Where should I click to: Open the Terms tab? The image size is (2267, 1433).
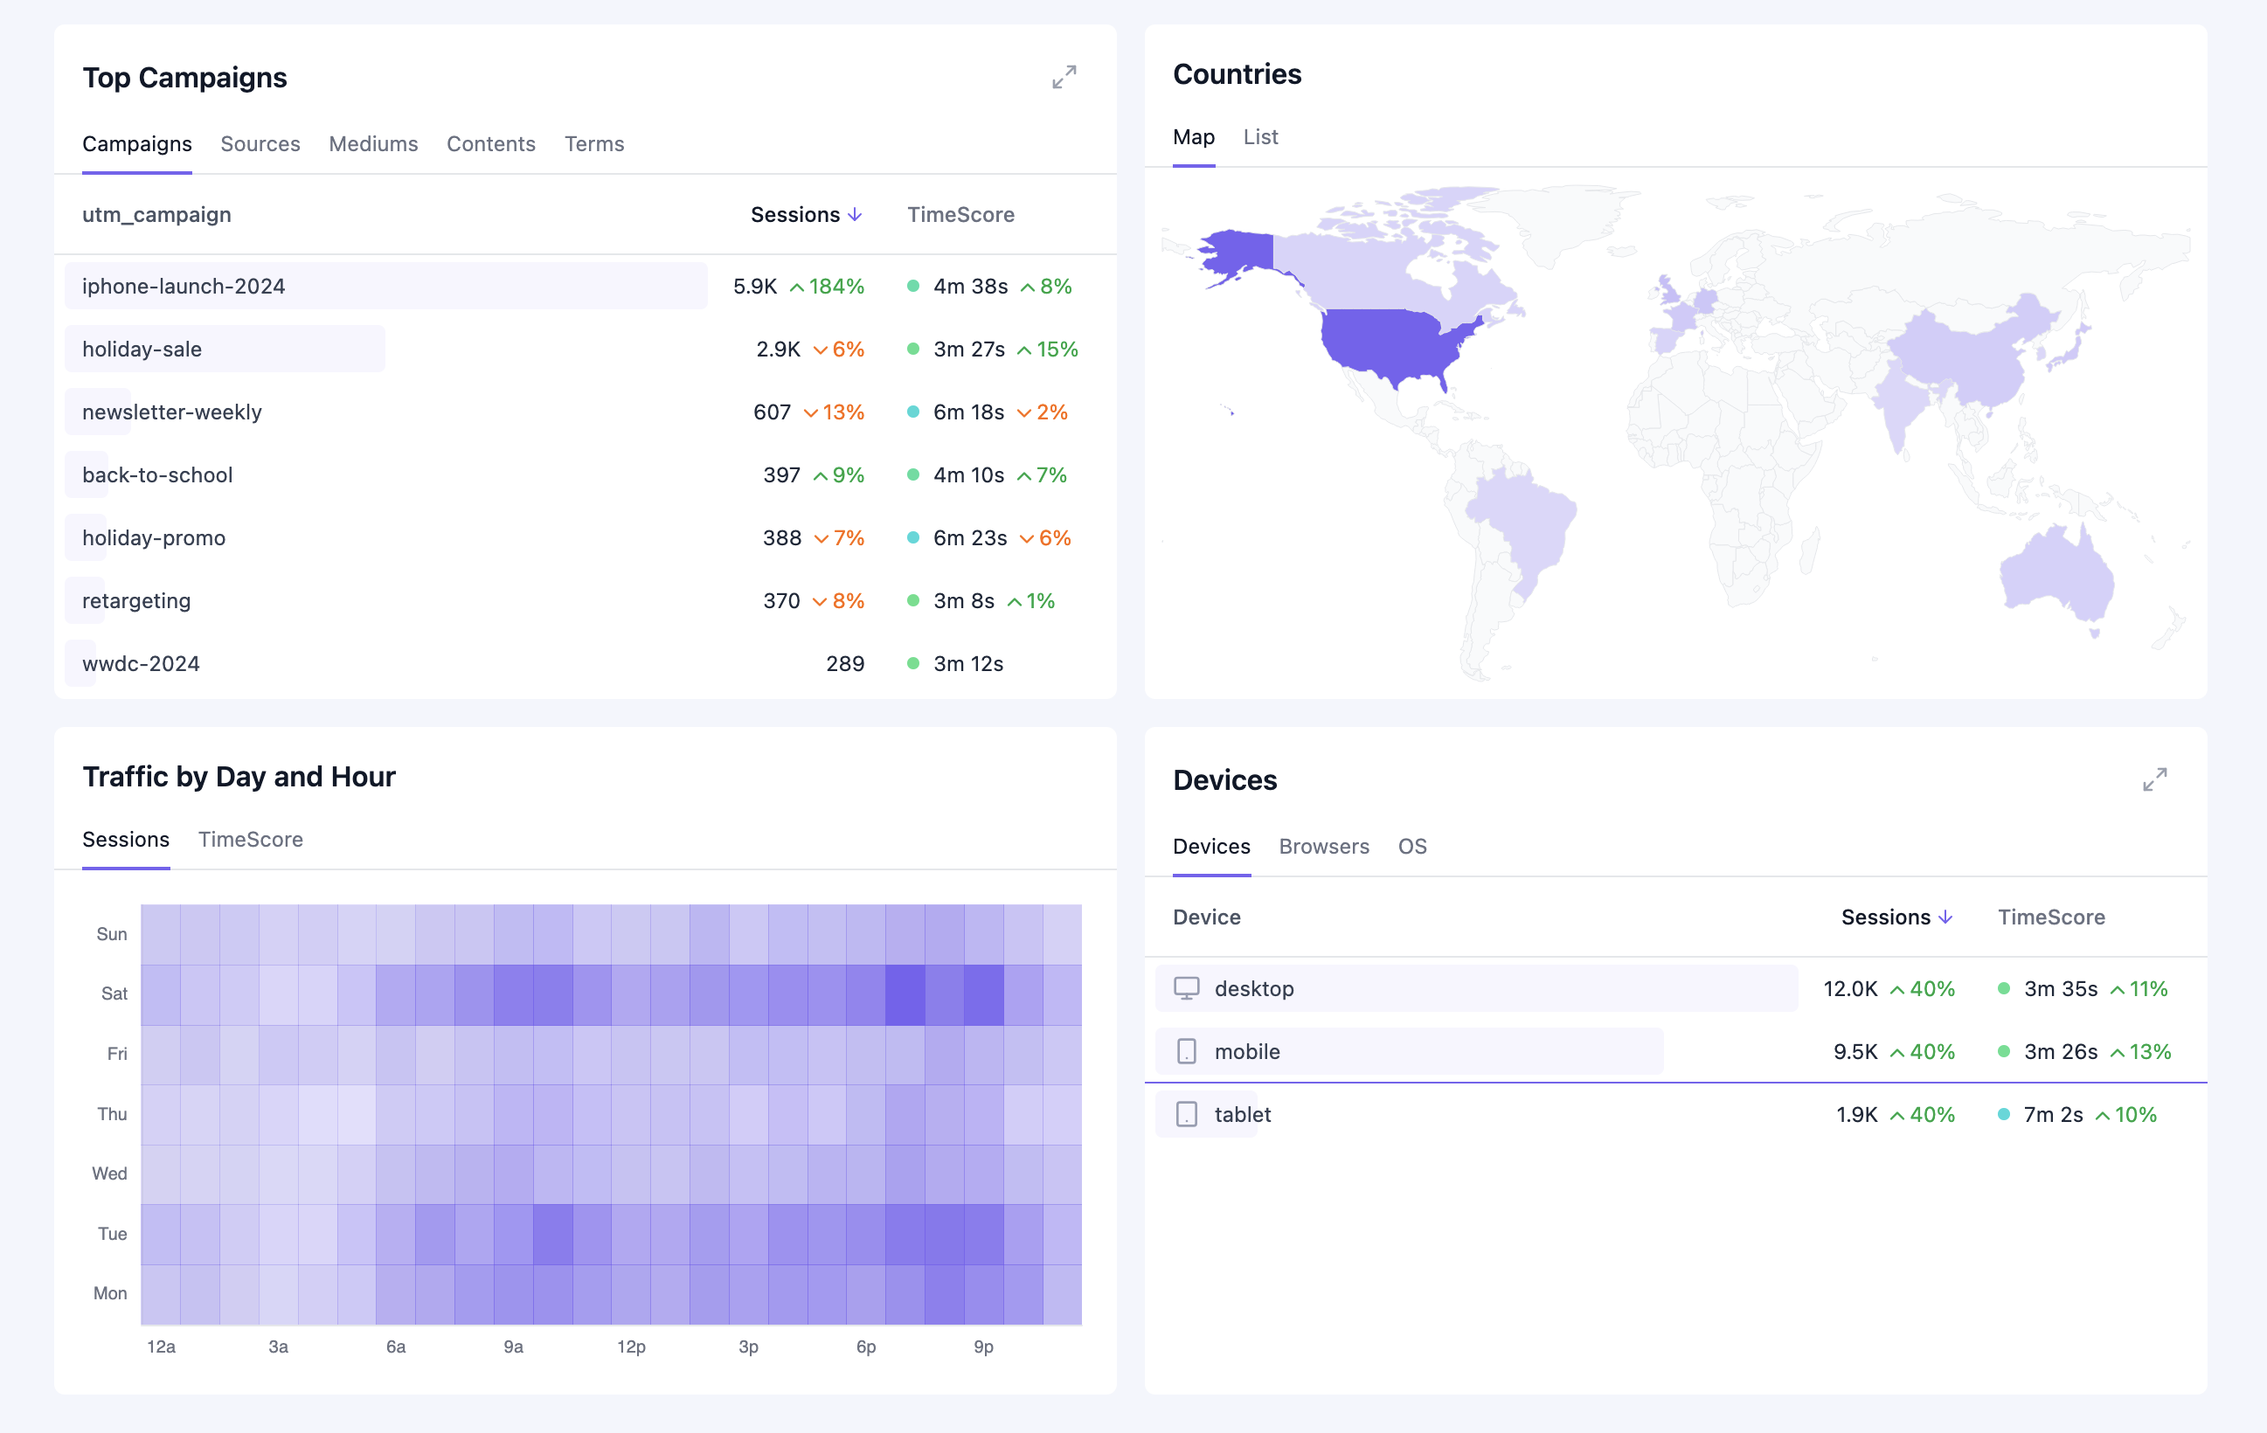[x=594, y=144]
